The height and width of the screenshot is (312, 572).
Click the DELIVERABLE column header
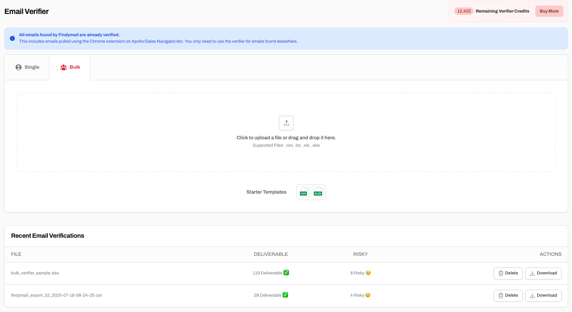pyautogui.click(x=271, y=254)
